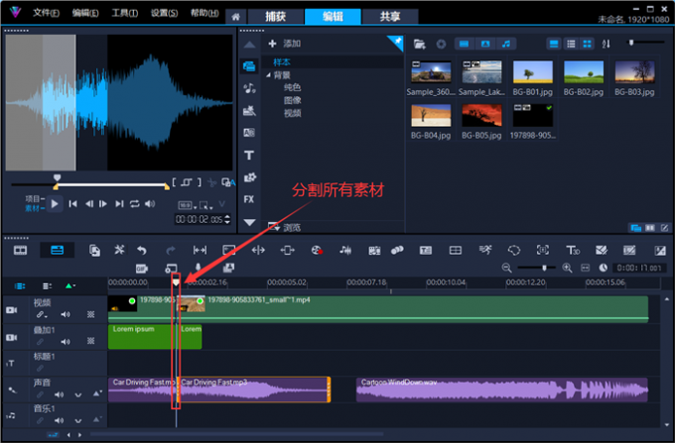675x443 pixels.
Task: Adjust the timeline zoom slider
Action: [x=544, y=268]
